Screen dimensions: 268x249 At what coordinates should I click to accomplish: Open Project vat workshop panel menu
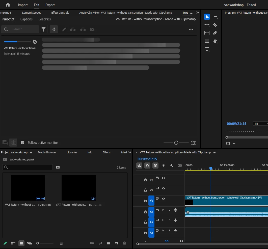31,152
